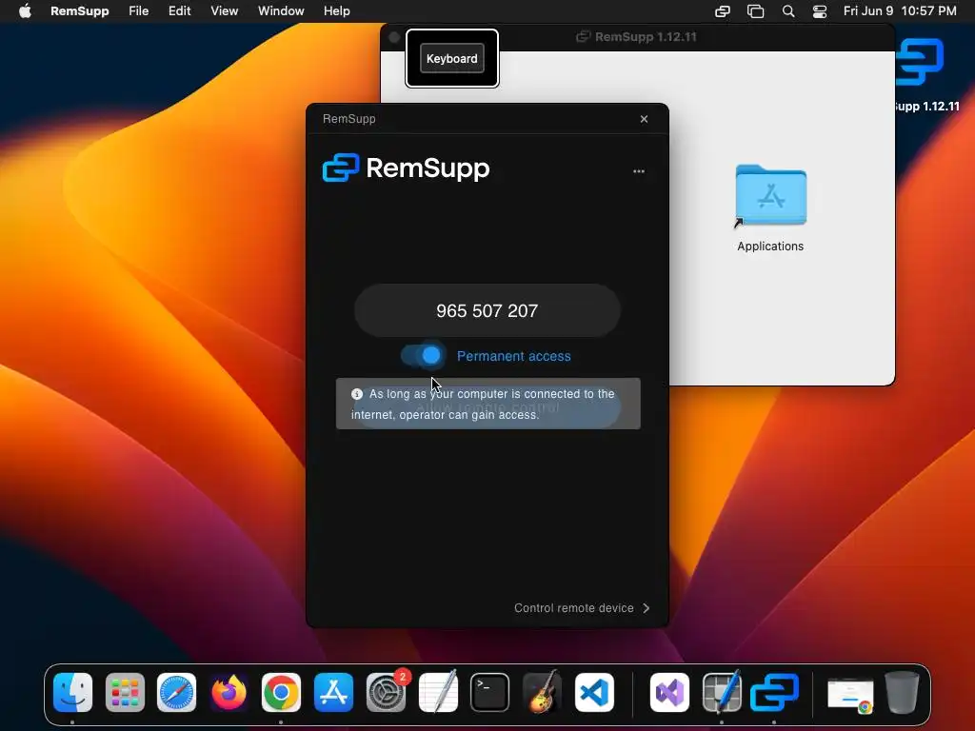The image size is (975, 731).
Task: Click the info icon in tooltip message
Action: (x=357, y=393)
